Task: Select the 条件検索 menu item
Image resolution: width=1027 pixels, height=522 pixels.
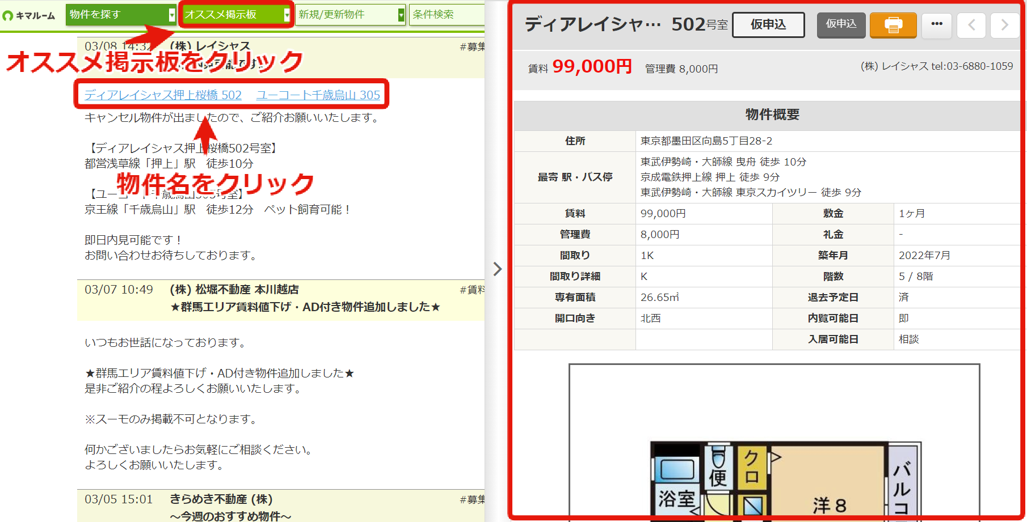Action: 447,15
